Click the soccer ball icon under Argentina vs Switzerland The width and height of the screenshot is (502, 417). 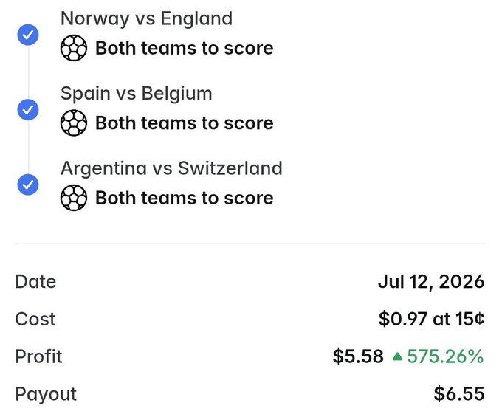74,198
